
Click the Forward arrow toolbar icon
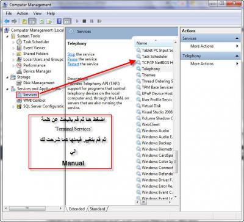coord(14,21)
